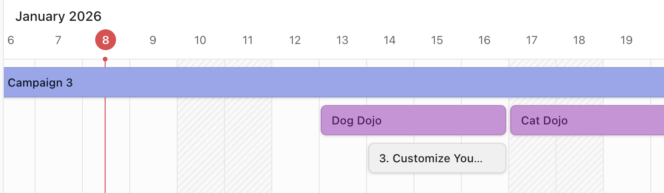This screenshot has height=193, width=664.
Task: Select weekend date 11 in header
Action: pyautogui.click(x=248, y=40)
